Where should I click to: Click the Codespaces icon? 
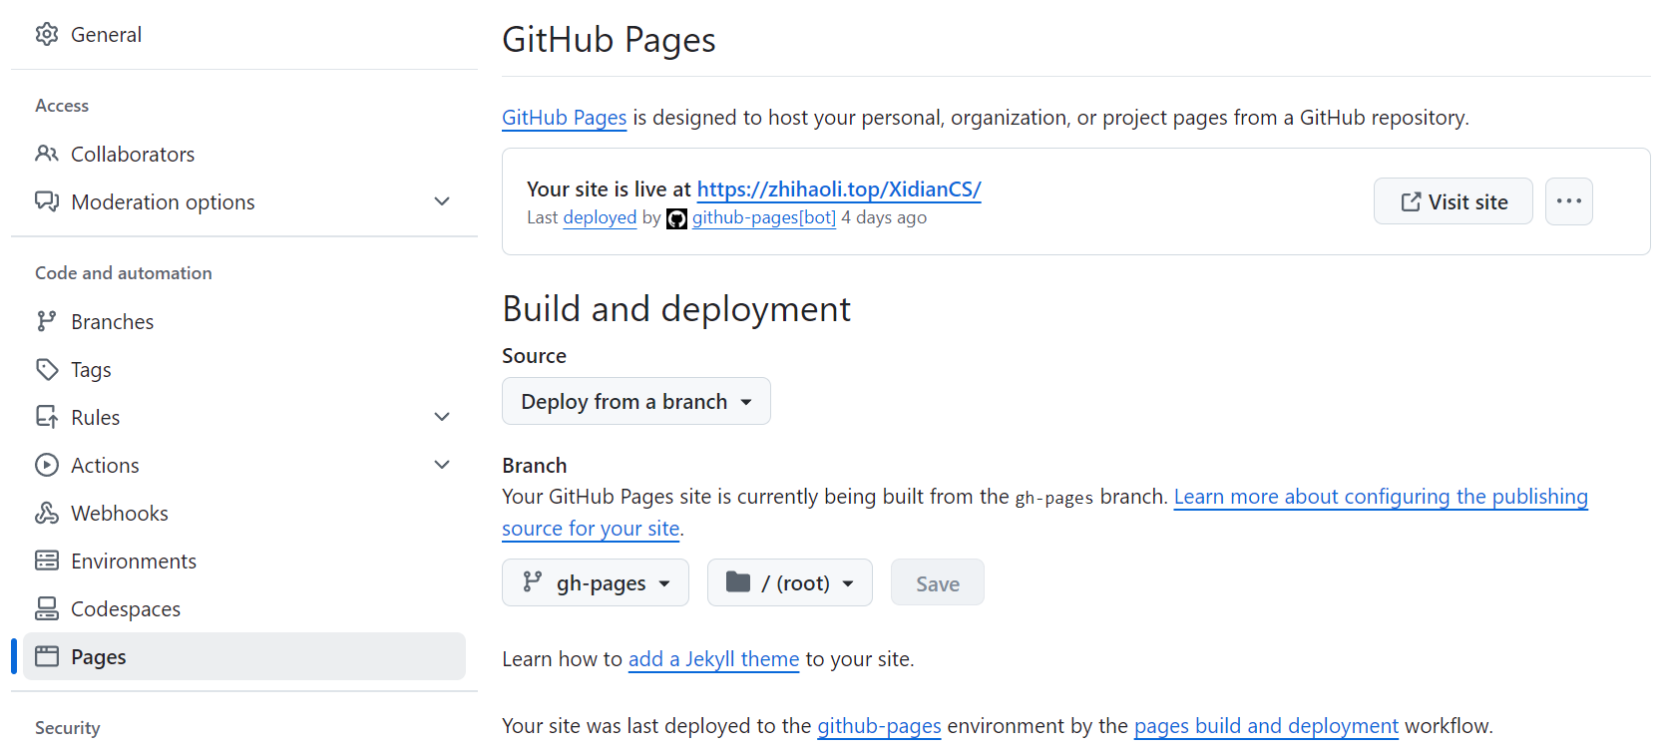47,608
